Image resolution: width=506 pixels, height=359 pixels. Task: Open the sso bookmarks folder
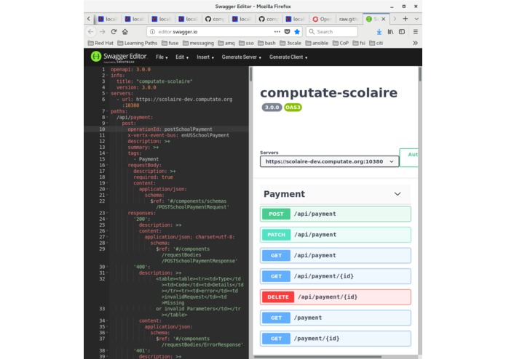tap(246, 43)
